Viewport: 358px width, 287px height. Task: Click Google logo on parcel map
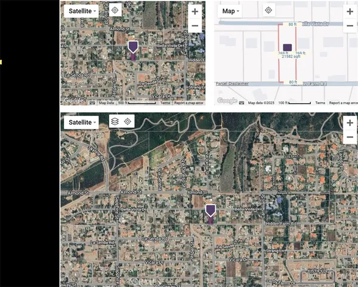[x=227, y=101]
